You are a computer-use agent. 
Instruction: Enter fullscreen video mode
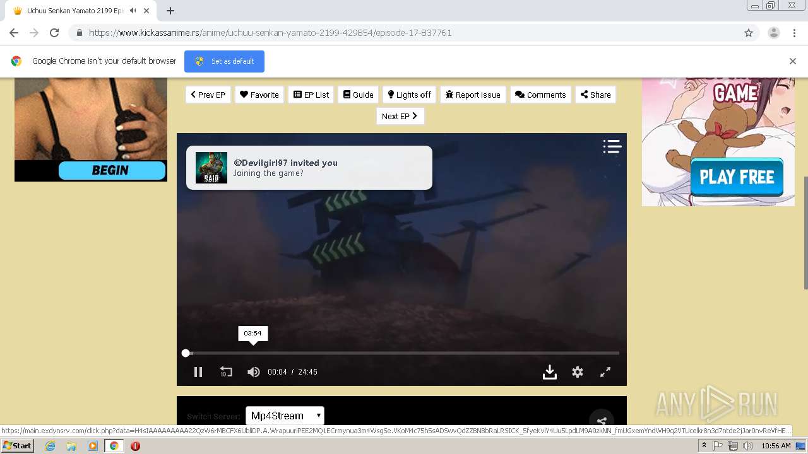(x=605, y=372)
